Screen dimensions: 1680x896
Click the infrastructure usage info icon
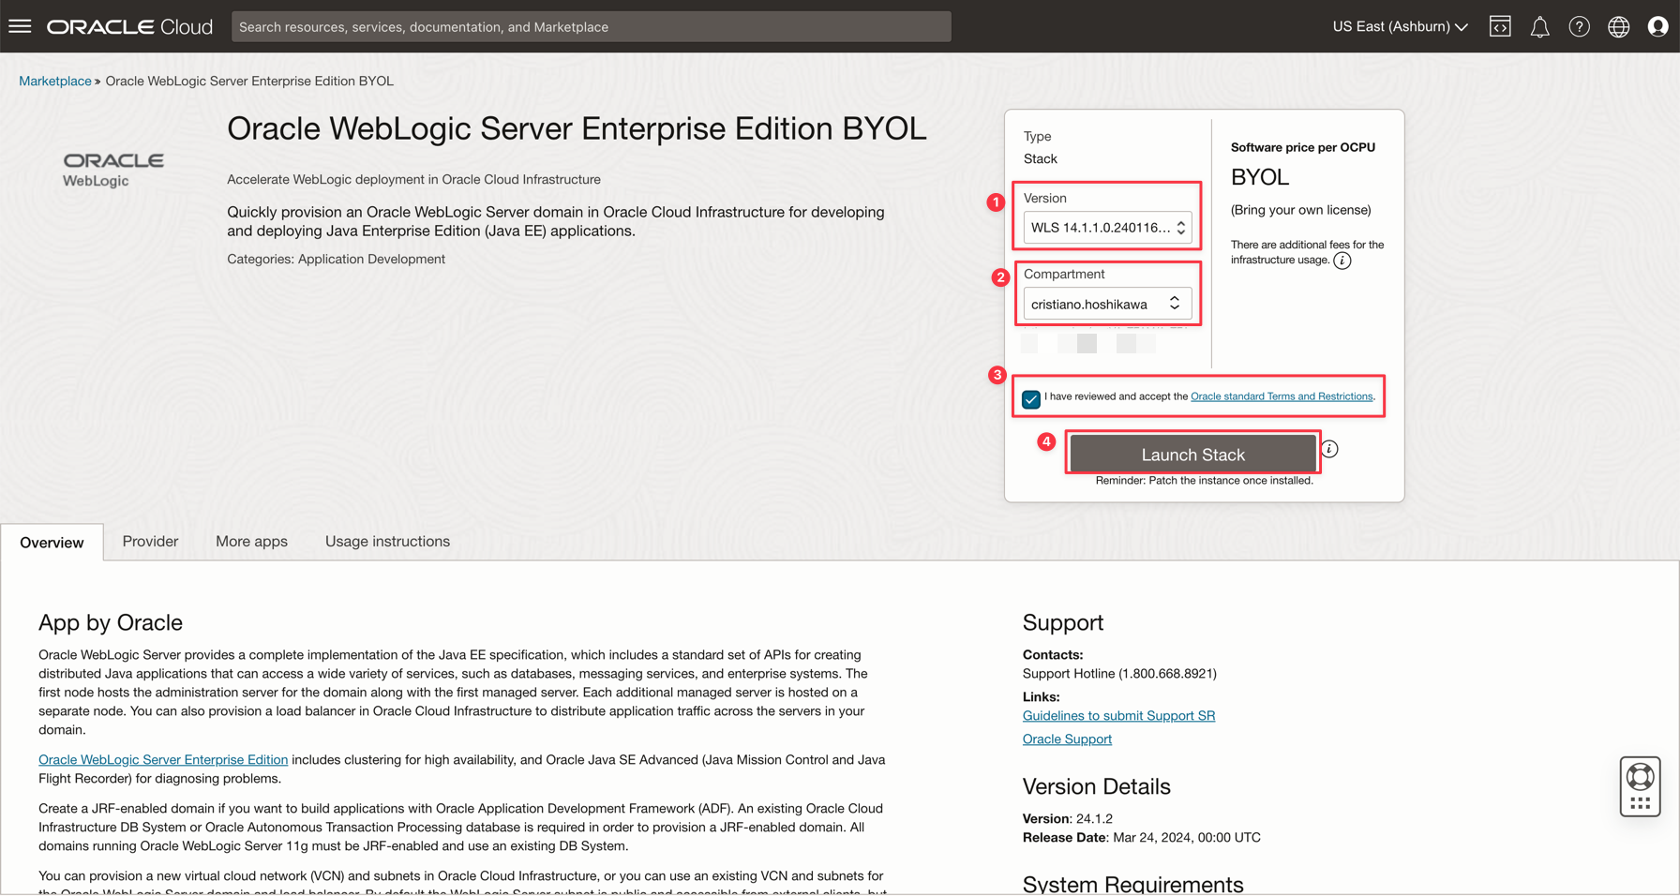pos(1342,261)
